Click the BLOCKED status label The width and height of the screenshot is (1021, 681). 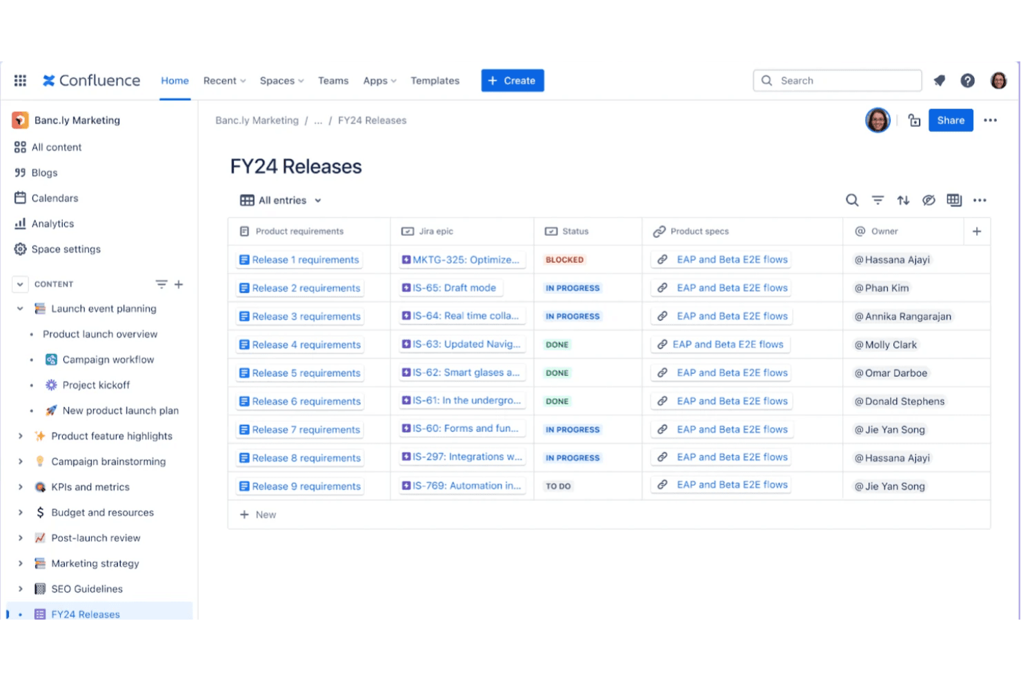coord(564,260)
